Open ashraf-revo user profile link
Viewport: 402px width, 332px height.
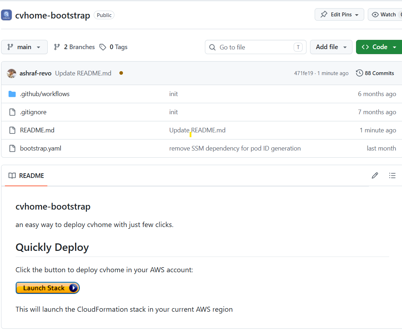[x=35, y=73]
